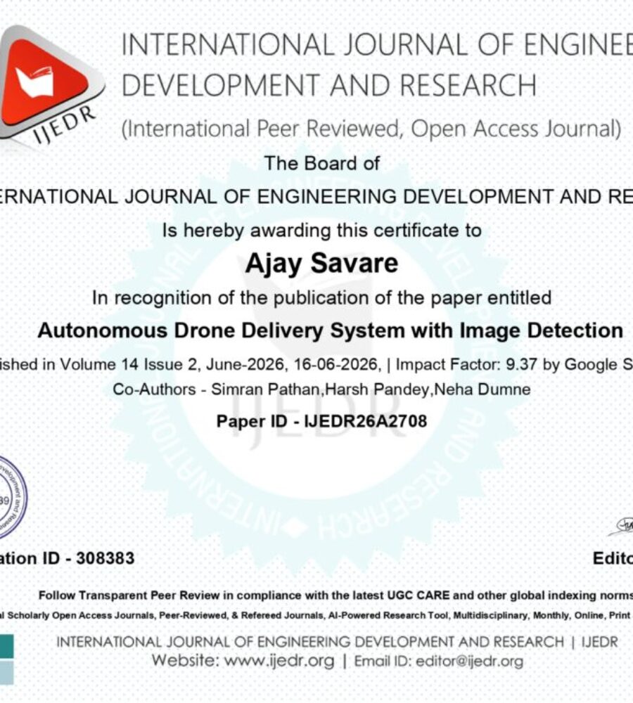Image resolution: width=633 pixels, height=703 pixels.
Task: Click the teal square at the footer
Action: tap(7, 646)
